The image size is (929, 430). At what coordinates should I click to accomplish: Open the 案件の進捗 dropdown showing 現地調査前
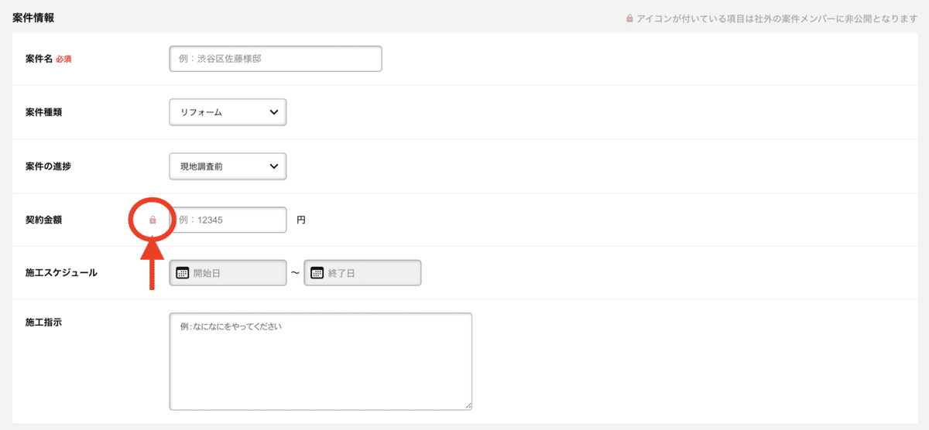[x=228, y=166]
